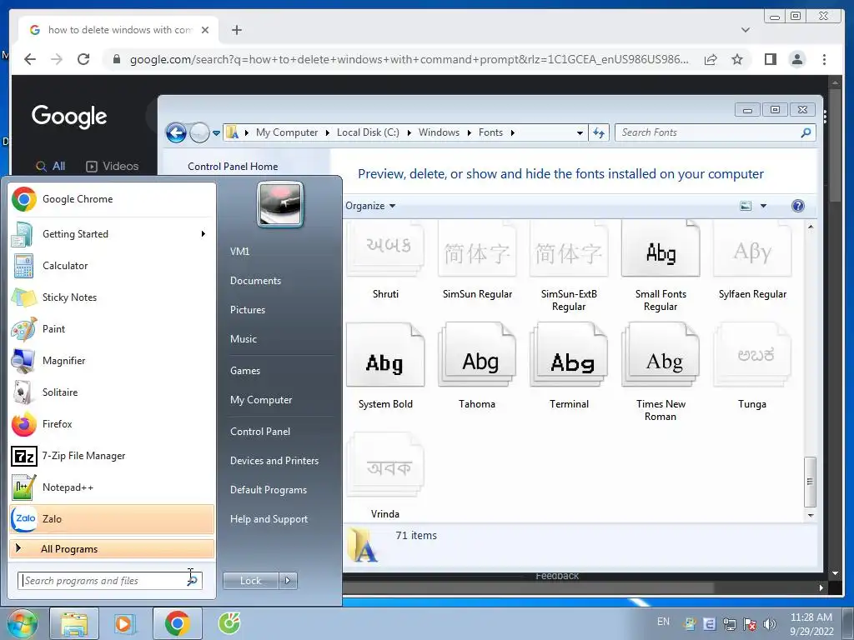The height and width of the screenshot is (640, 854).
Task: Open the green CocCoc taskbar icon
Action: (229, 623)
